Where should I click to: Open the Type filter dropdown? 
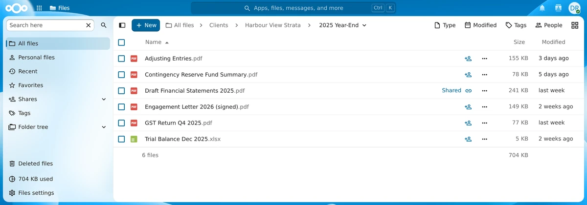click(x=445, y=25)
